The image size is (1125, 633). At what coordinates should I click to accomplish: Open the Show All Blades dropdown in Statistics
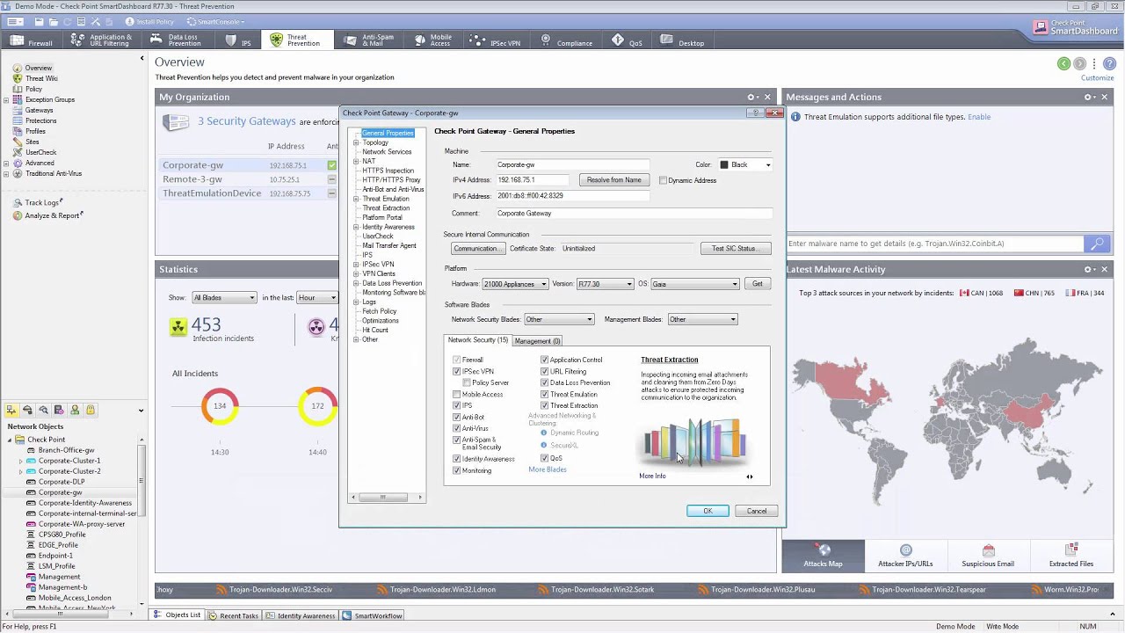pyautogui.click(x=224, y=298)
